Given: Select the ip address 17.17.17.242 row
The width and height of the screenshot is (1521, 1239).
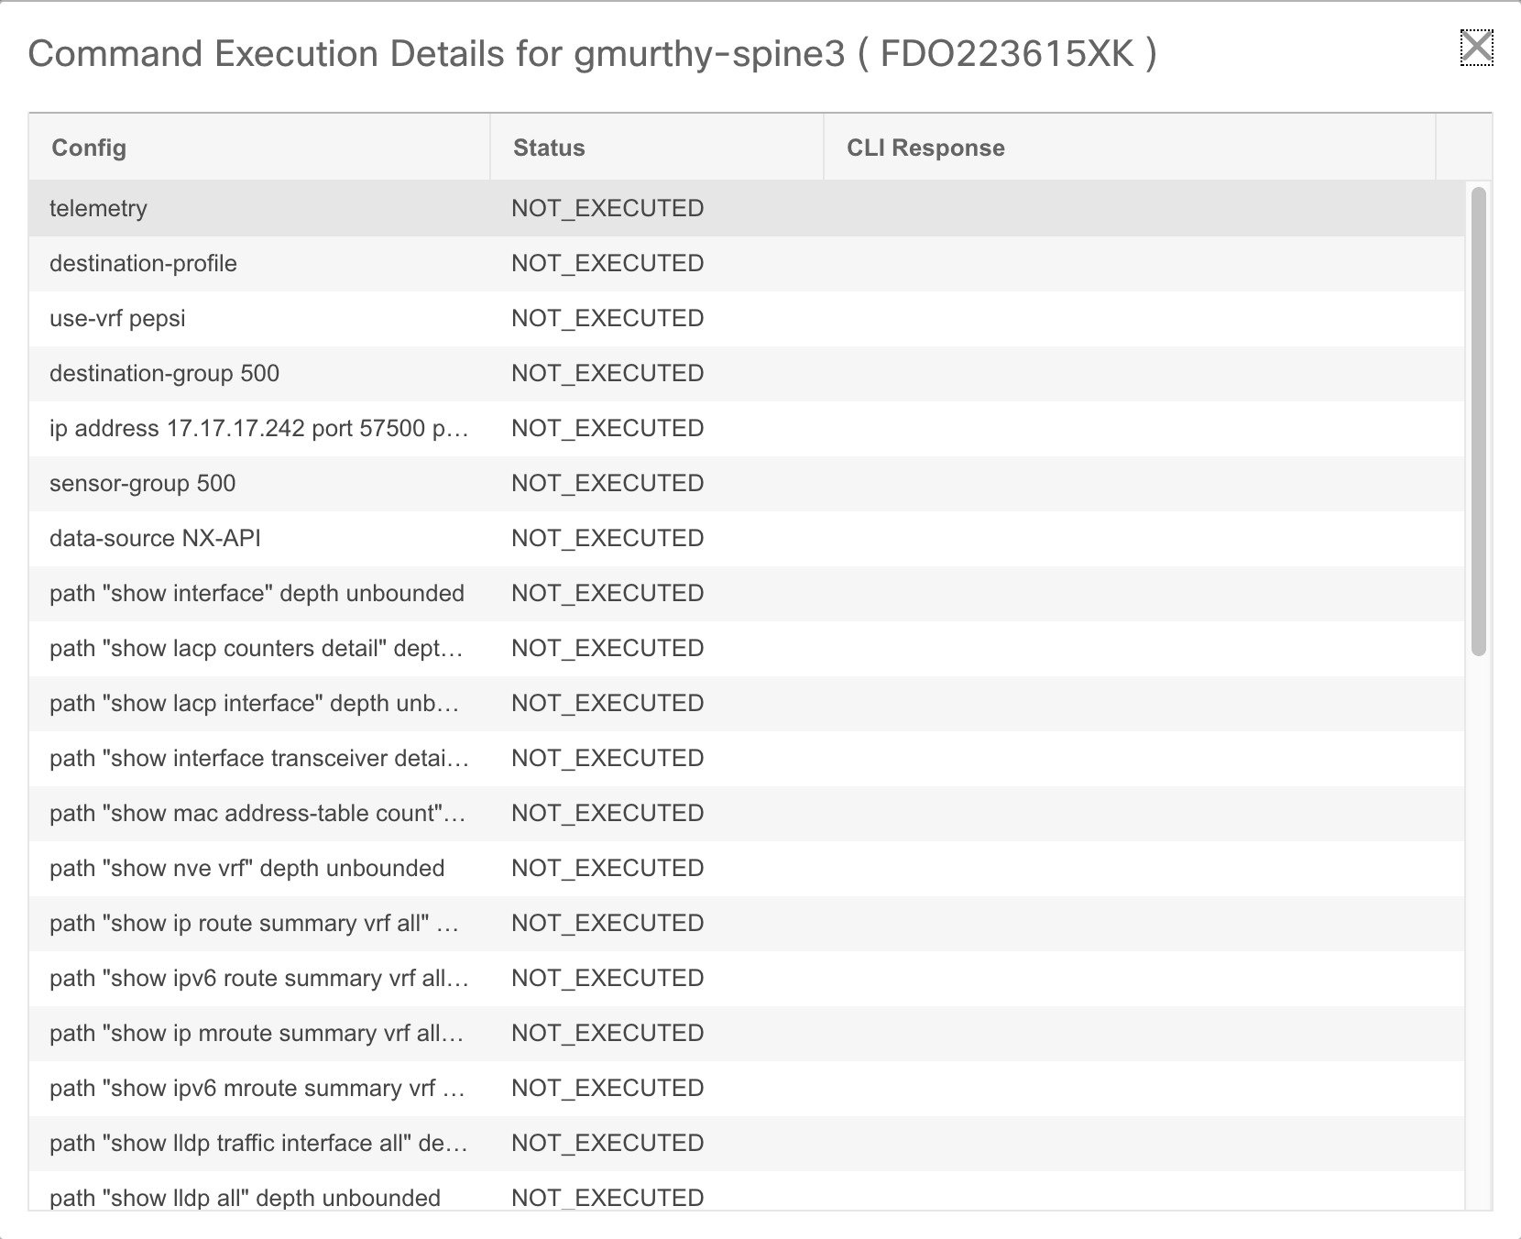Looking at the screenshot, I should [x=259, y=428].
